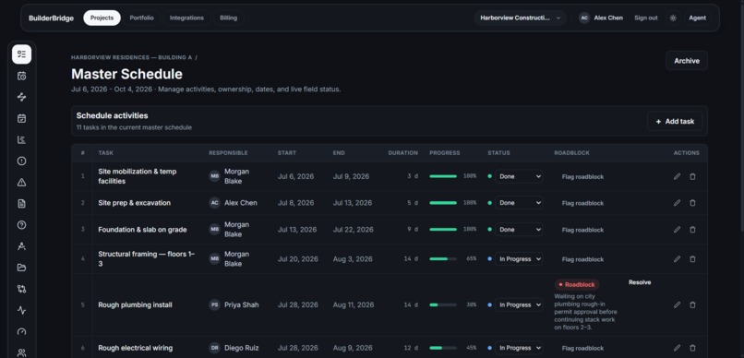Screen dimensions: 744x358
Task: Edit the Site prep & excavation task
Action: pos(678,203)
